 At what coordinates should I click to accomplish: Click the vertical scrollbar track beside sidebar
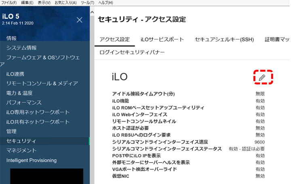click(x=92, y=100)
